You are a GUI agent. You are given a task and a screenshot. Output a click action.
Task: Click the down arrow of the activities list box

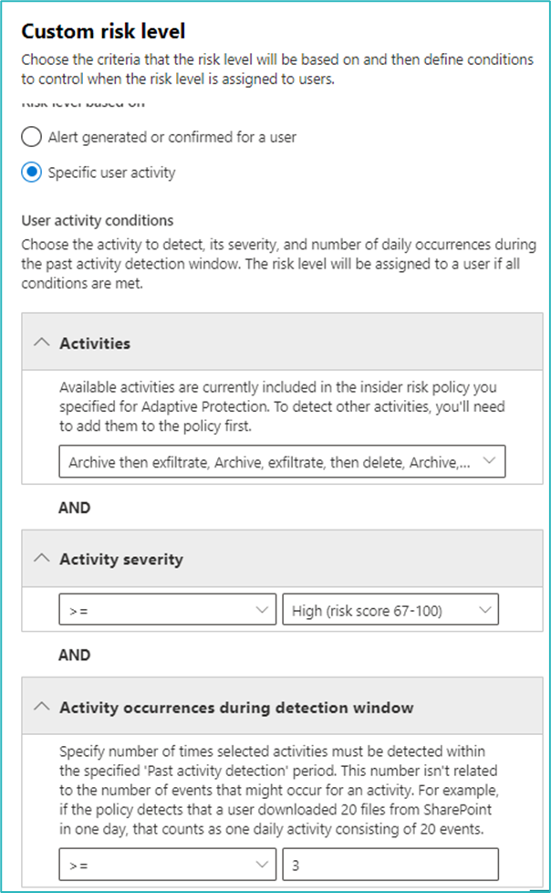[x=488, y=462]
